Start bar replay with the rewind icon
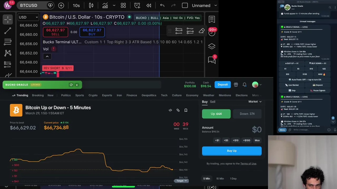 [x=149, y=6]
